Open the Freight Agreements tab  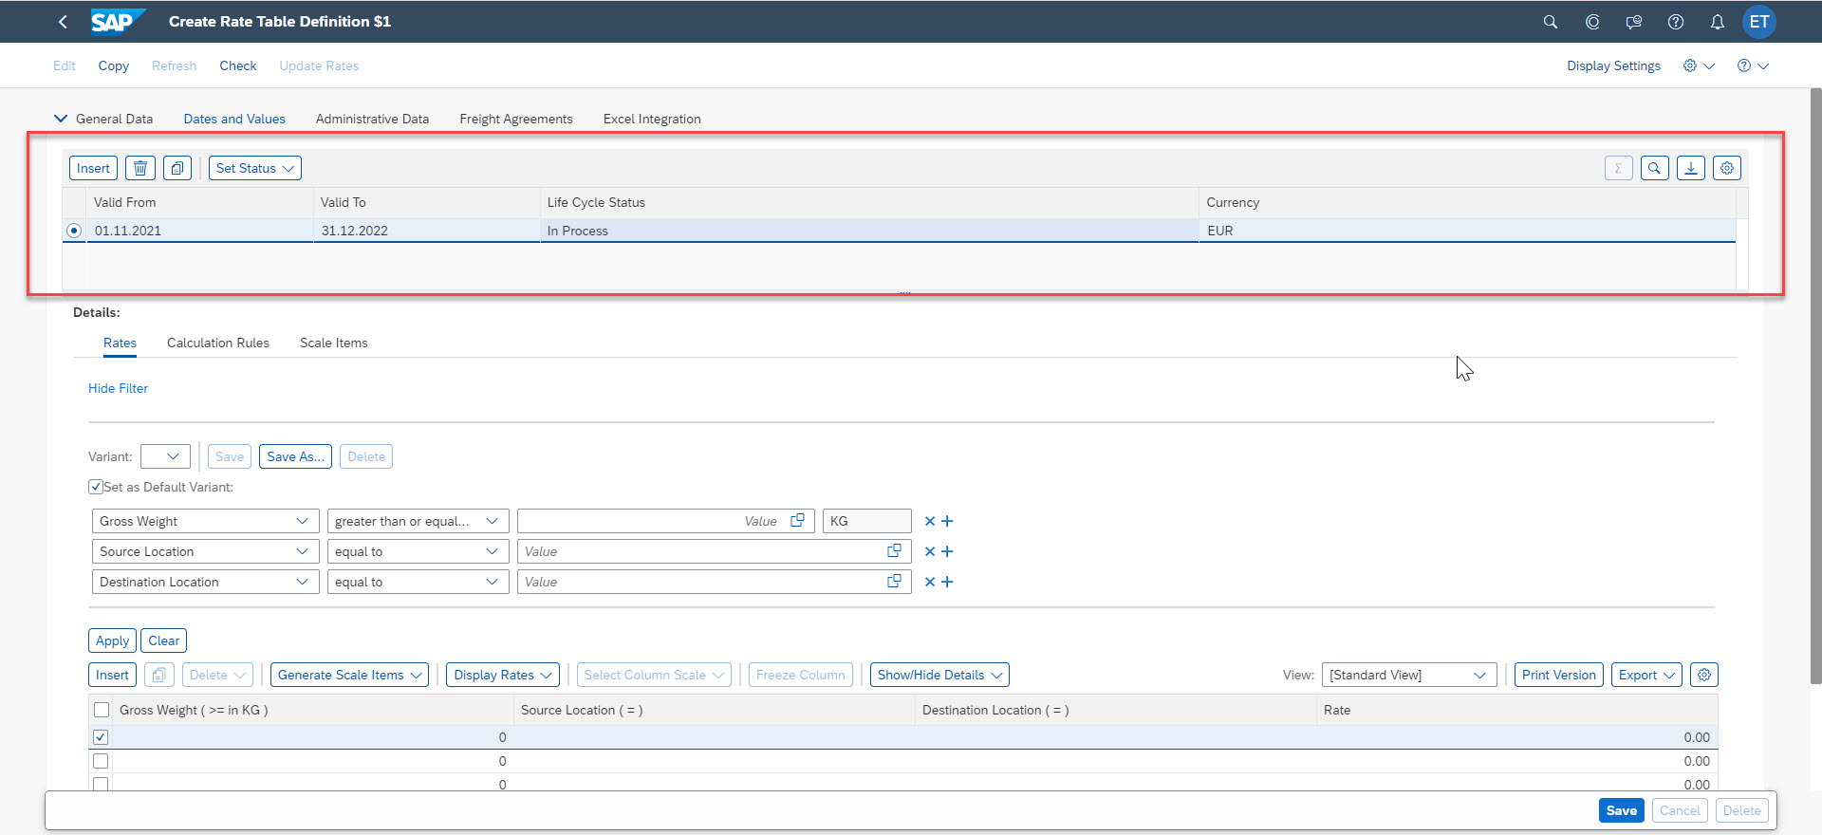pyautogui.click(x=515, y=119)
